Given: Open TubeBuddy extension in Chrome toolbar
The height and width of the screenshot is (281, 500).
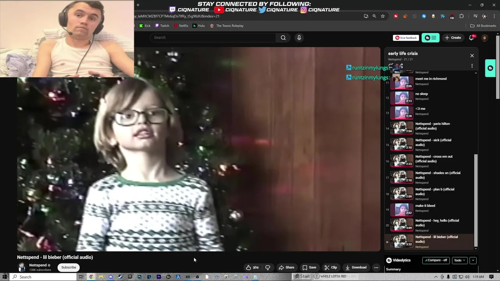Looking at the screenshot, I should [396, 16].
